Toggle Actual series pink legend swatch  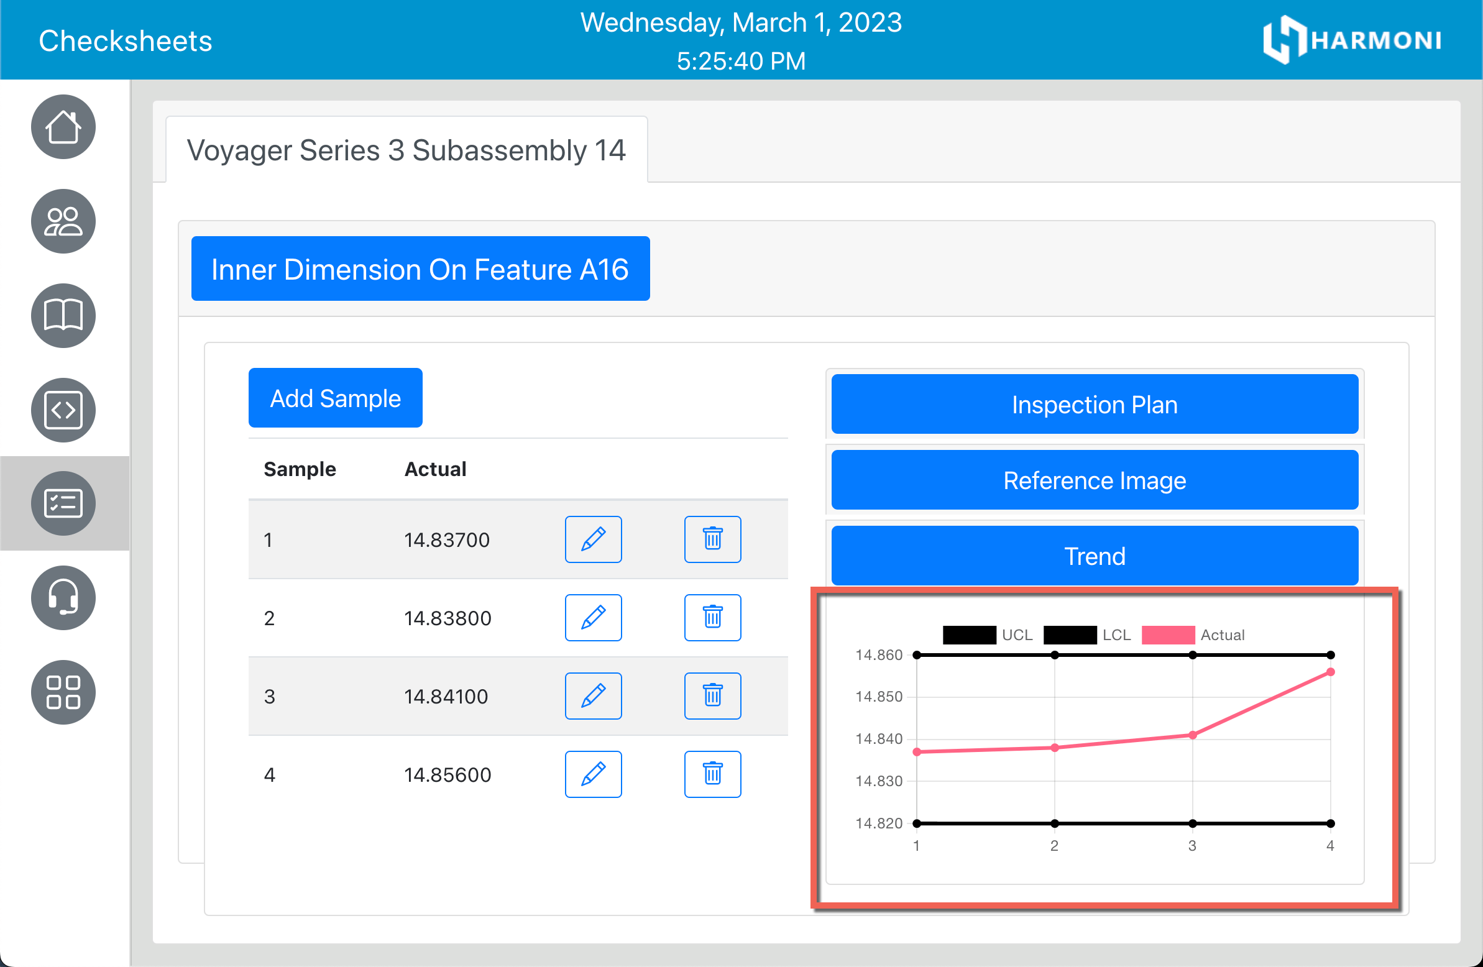click(1168, 635)
